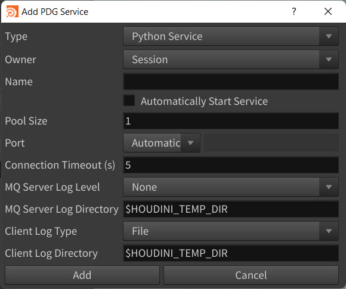Click the Cancel button
The height and width of the screenshot is (289, 346).
point(251,275)
